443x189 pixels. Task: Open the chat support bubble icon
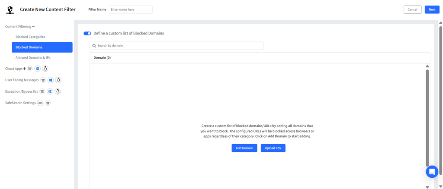432,172
